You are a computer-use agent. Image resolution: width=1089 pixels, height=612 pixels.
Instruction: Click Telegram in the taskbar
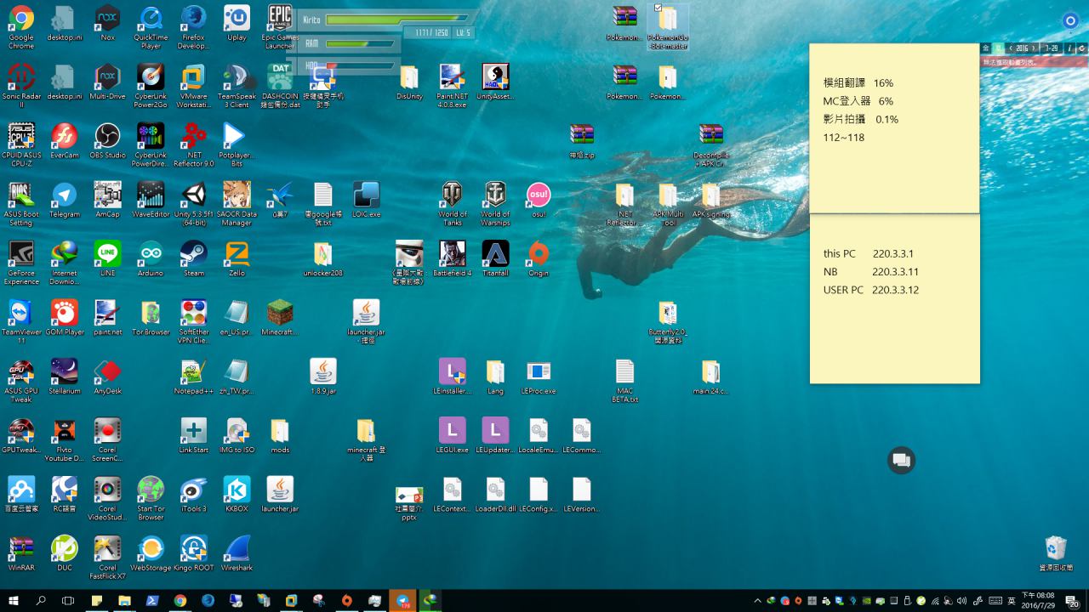click(x=402, y=601)
